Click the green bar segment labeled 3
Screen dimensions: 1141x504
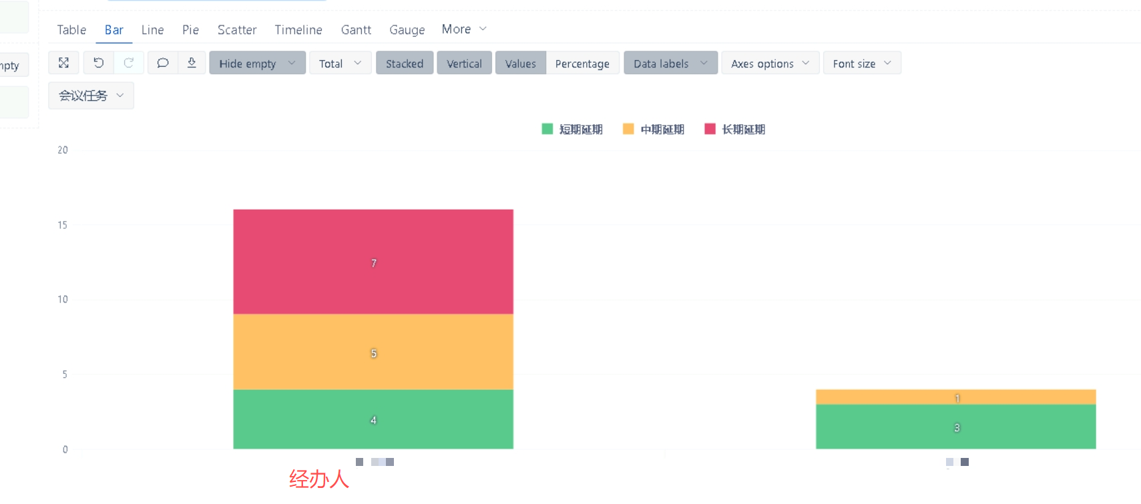(x=955, y=427)
